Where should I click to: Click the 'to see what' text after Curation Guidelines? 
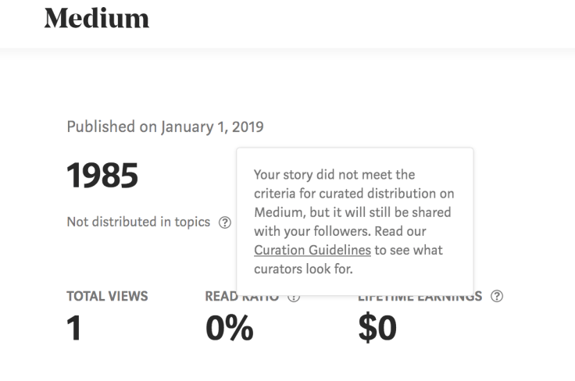pos(409,251)
